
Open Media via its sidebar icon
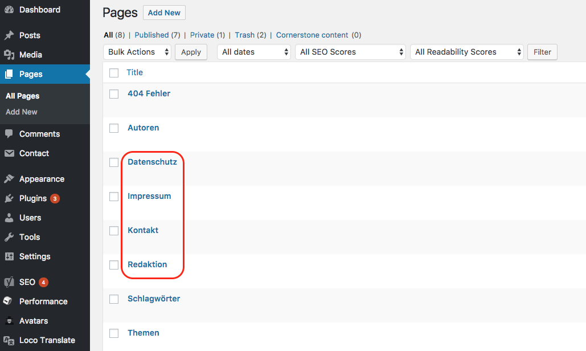pyautogui.click(x=9, y=55)
